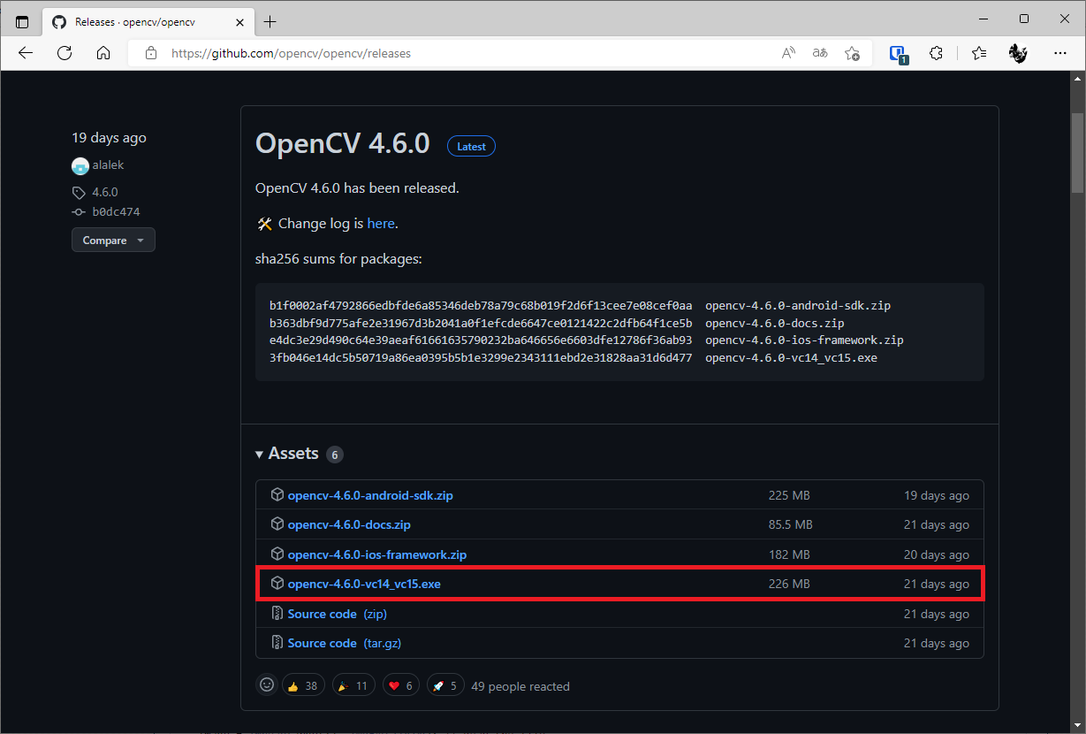
Task: Click the sha256 line for opencv-4.6.0-docs.zip
Action: [557, 323]
